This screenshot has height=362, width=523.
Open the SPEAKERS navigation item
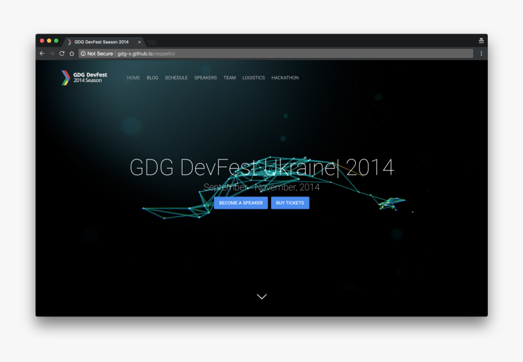[x=206, y=78]
